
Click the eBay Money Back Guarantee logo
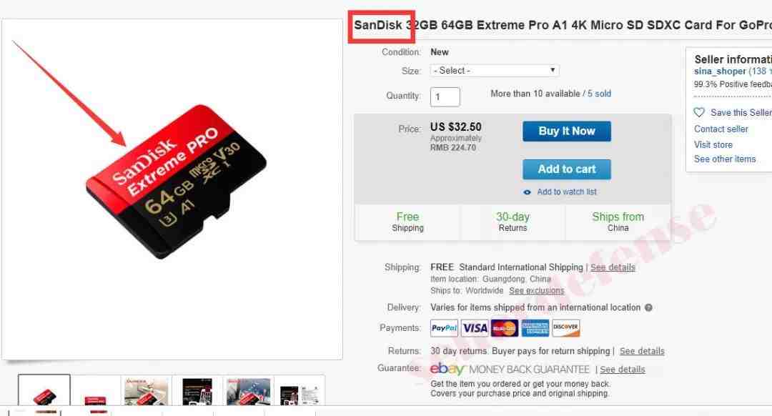coord(510,369)
